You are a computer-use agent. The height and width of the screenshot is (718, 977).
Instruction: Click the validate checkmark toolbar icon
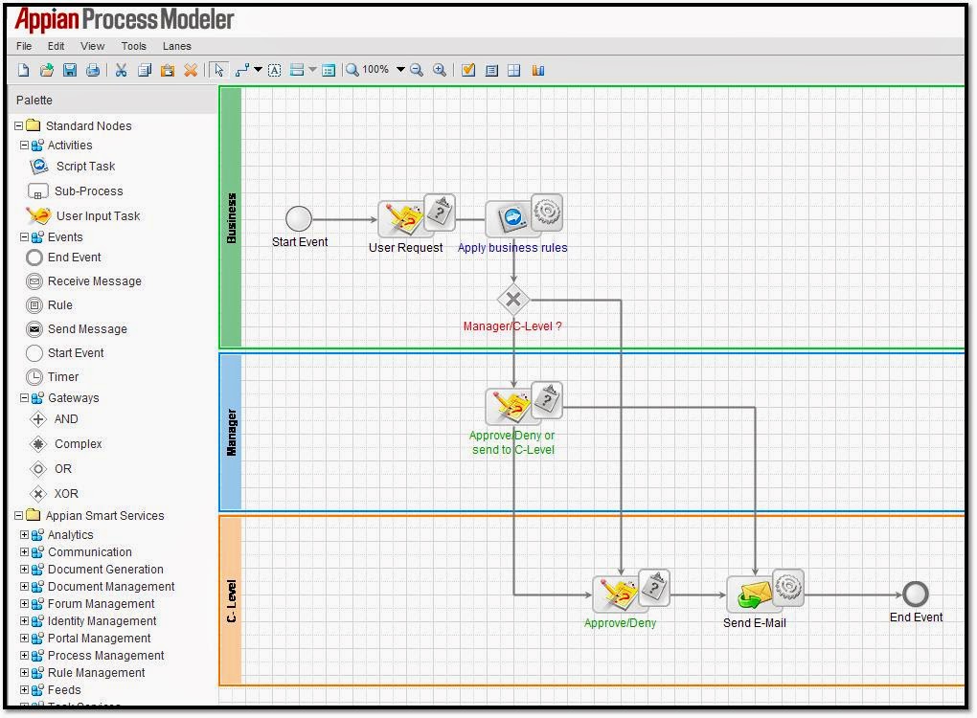(468, 71)
